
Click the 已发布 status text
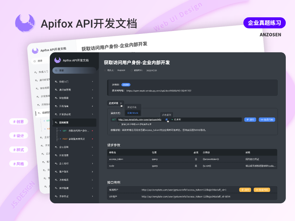click(x=177, y=119)
